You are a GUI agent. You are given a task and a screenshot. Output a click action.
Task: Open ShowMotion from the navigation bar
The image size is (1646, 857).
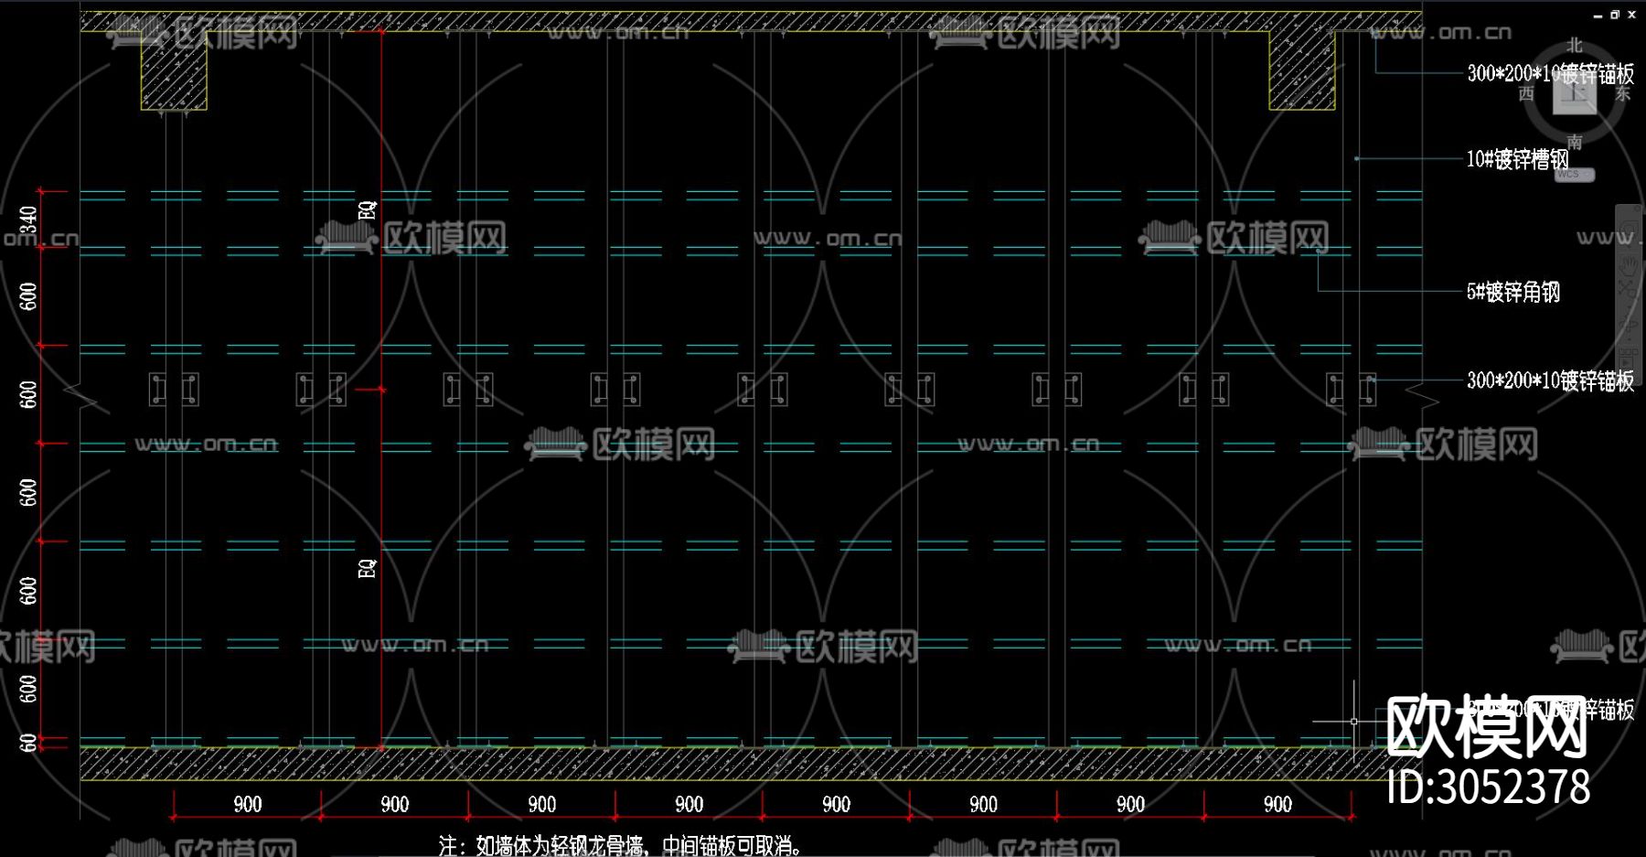click(1629, 358)
